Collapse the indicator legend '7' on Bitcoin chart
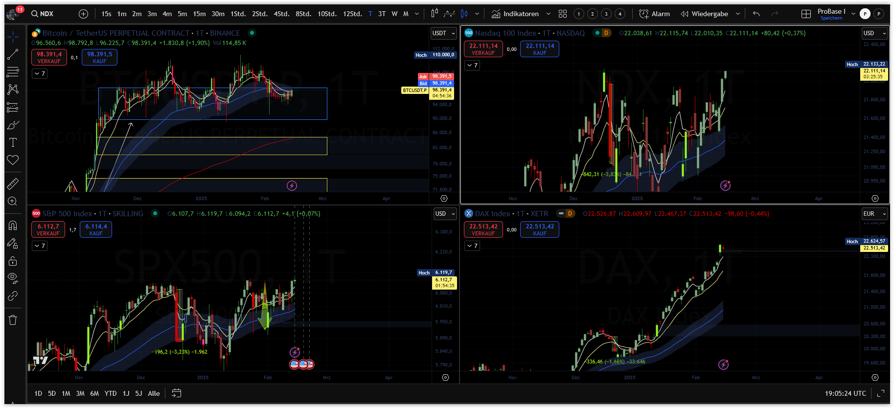Screen dimensions: 894x408 [x=40, y=74]
